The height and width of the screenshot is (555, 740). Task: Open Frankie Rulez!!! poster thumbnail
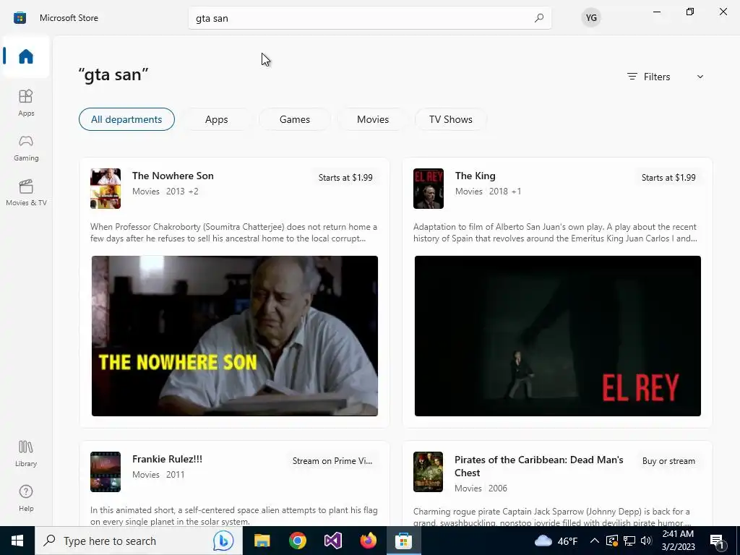click(x=106, y=471)
